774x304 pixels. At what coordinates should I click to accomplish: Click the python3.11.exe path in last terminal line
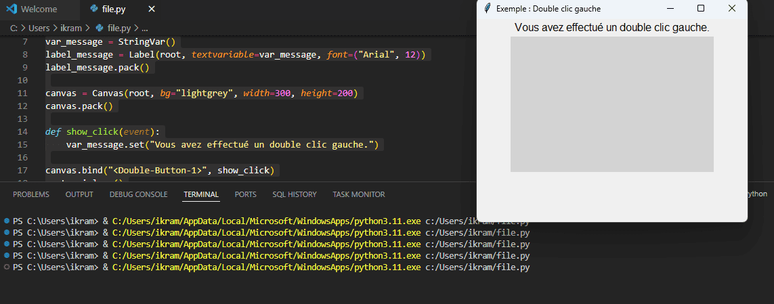[x=267, y=267]
